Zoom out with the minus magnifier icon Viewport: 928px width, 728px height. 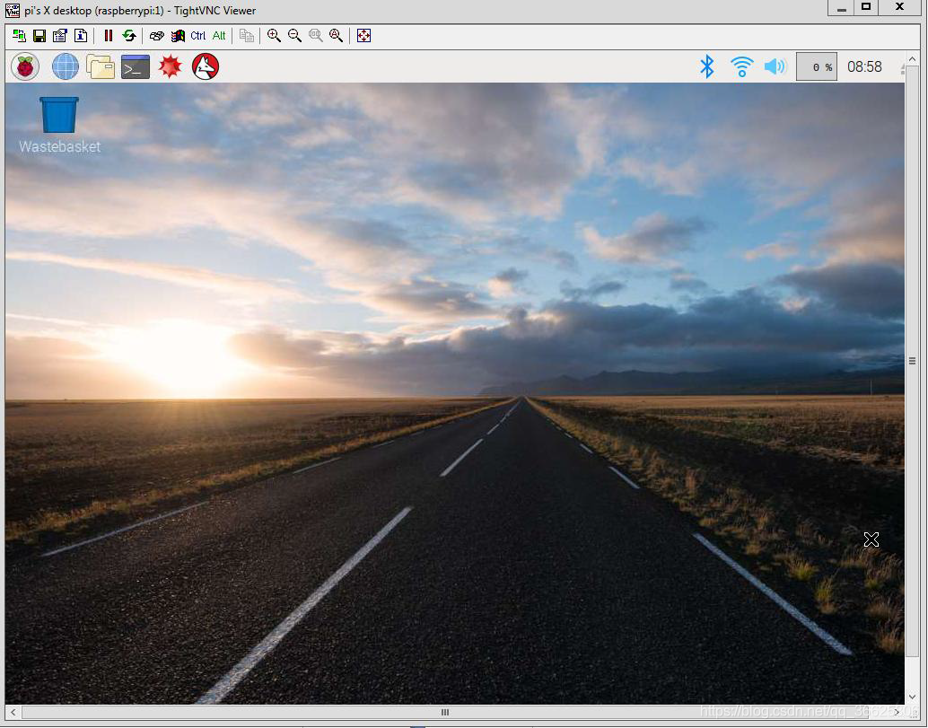pos(294,36)
